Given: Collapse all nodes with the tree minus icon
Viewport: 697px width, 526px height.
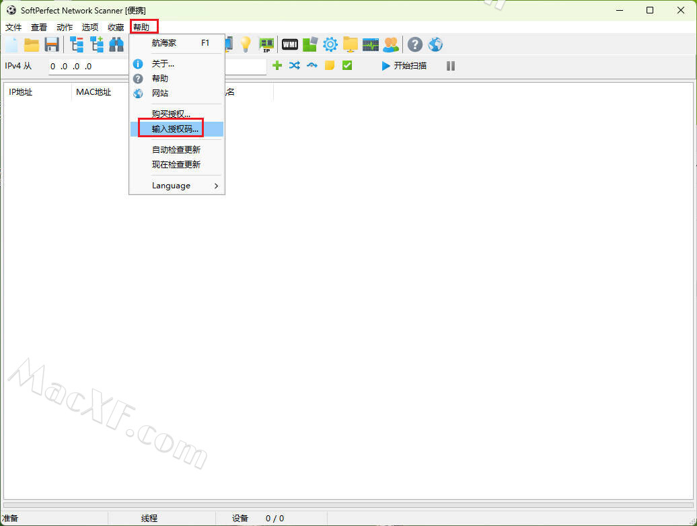Looking at the screenshot, I should (77, 44).
